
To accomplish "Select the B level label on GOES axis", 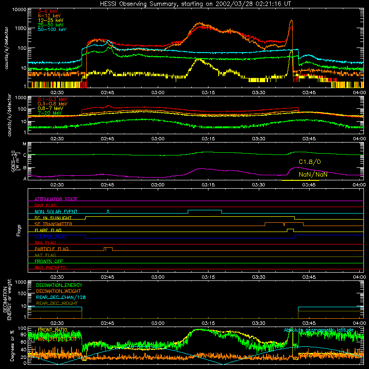I will (24, 168).
